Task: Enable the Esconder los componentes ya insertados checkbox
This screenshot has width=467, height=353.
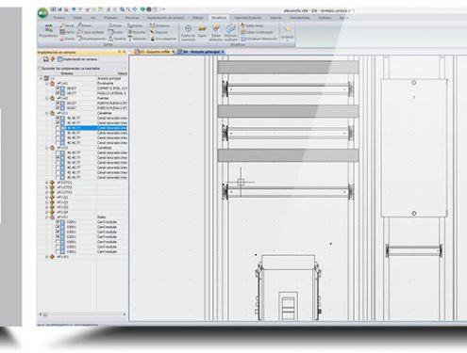Action: tap(40, 68)
